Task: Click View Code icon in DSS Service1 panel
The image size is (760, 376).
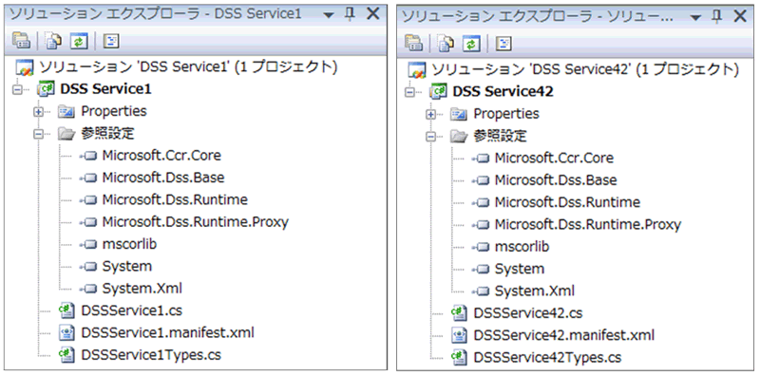Action: click(x=111, y=42)
